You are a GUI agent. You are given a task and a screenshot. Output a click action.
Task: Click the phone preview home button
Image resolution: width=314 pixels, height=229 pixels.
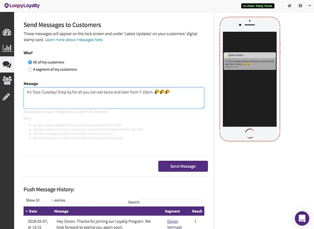point(250,133)
